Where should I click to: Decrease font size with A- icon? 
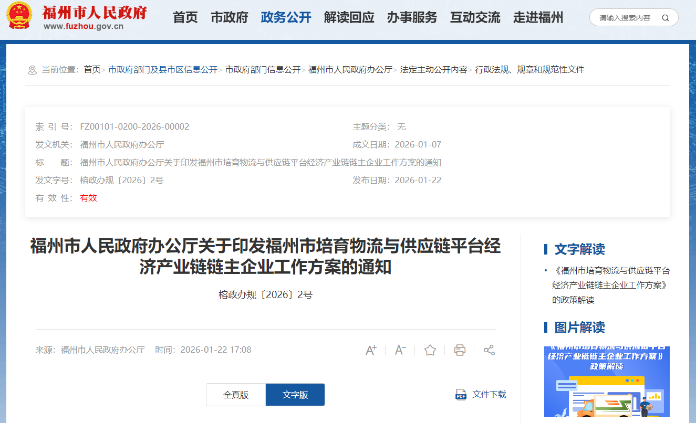[400, 350]
